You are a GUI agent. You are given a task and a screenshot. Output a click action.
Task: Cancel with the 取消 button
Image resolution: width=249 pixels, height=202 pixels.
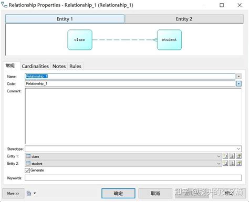(155, 194)
